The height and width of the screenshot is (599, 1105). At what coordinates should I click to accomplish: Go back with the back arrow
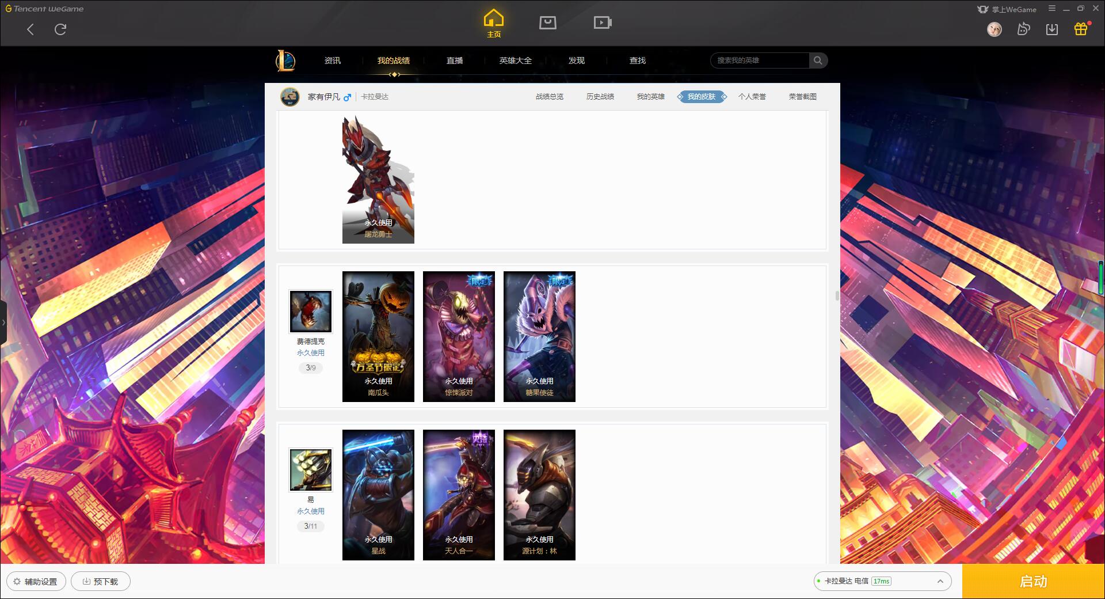pyautogui.click(x=31, y=29)
